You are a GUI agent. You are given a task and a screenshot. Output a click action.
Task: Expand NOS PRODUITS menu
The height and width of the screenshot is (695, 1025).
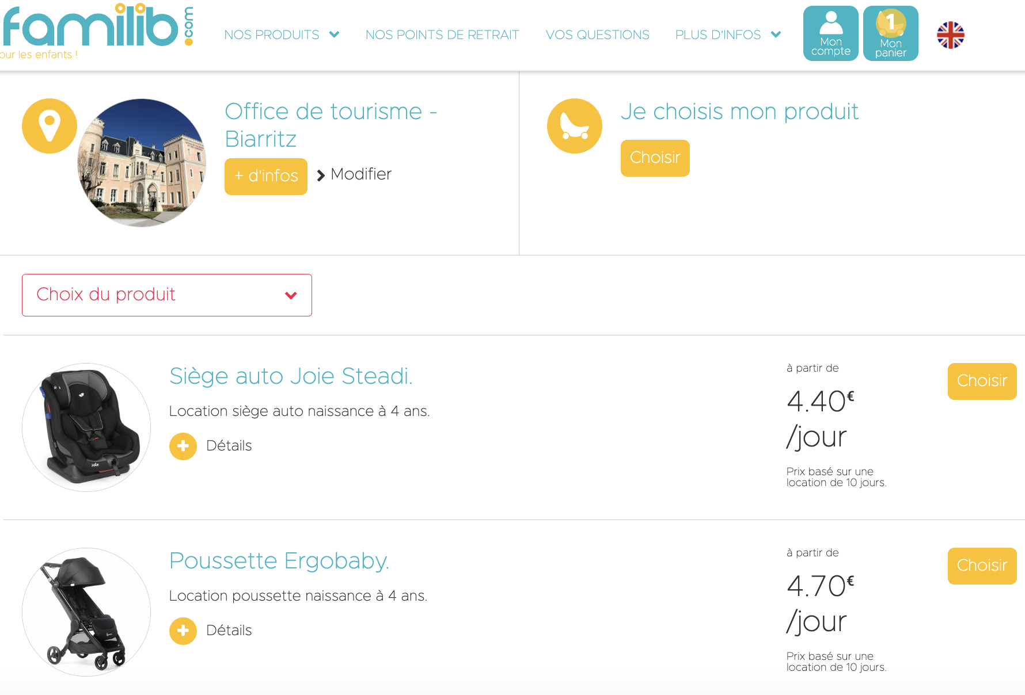[x=281, y=35]
